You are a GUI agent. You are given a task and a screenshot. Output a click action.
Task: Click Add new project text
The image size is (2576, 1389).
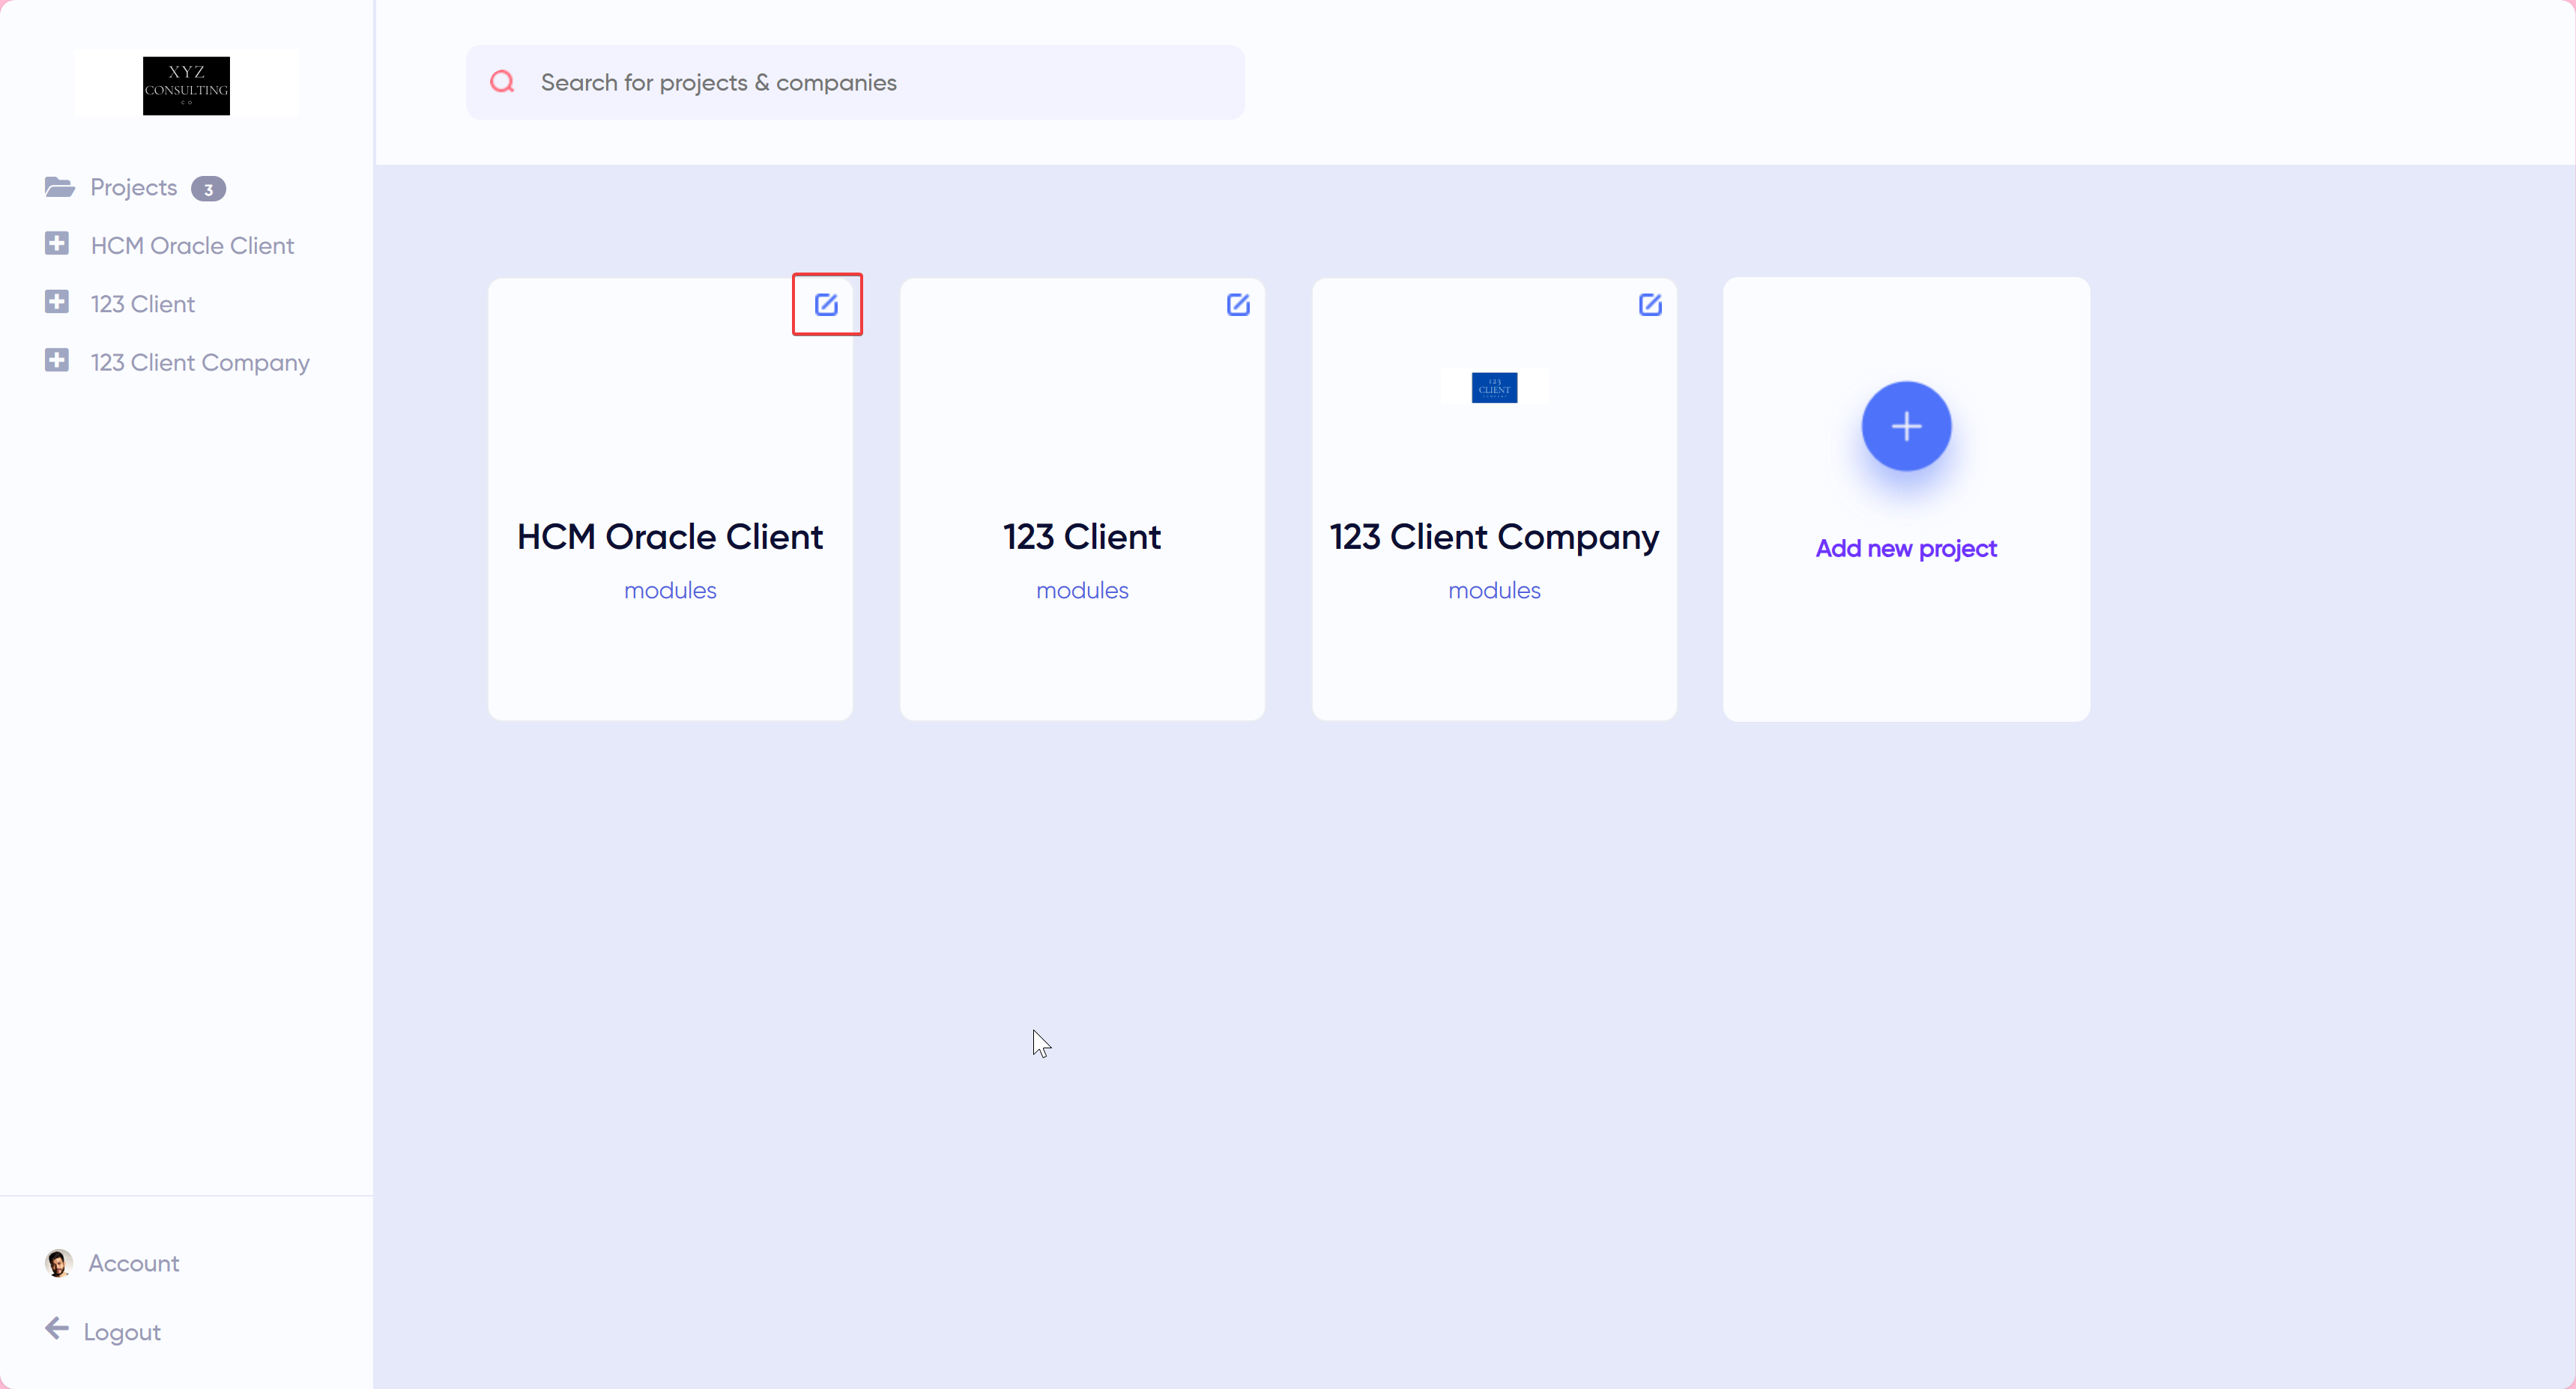coord(1906,549)
